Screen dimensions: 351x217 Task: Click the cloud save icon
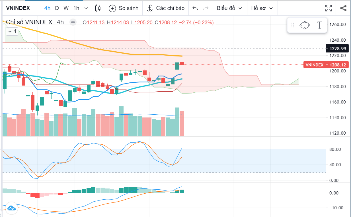pos(11,208)
